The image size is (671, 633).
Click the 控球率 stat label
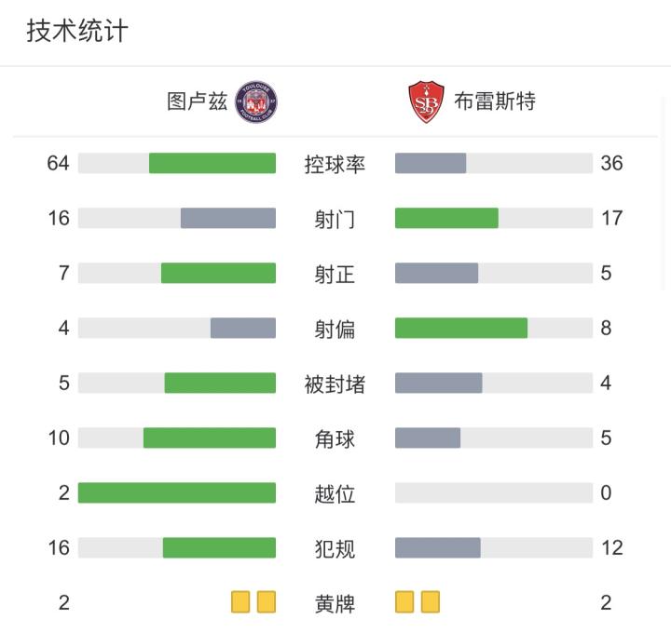coord(335,164)
